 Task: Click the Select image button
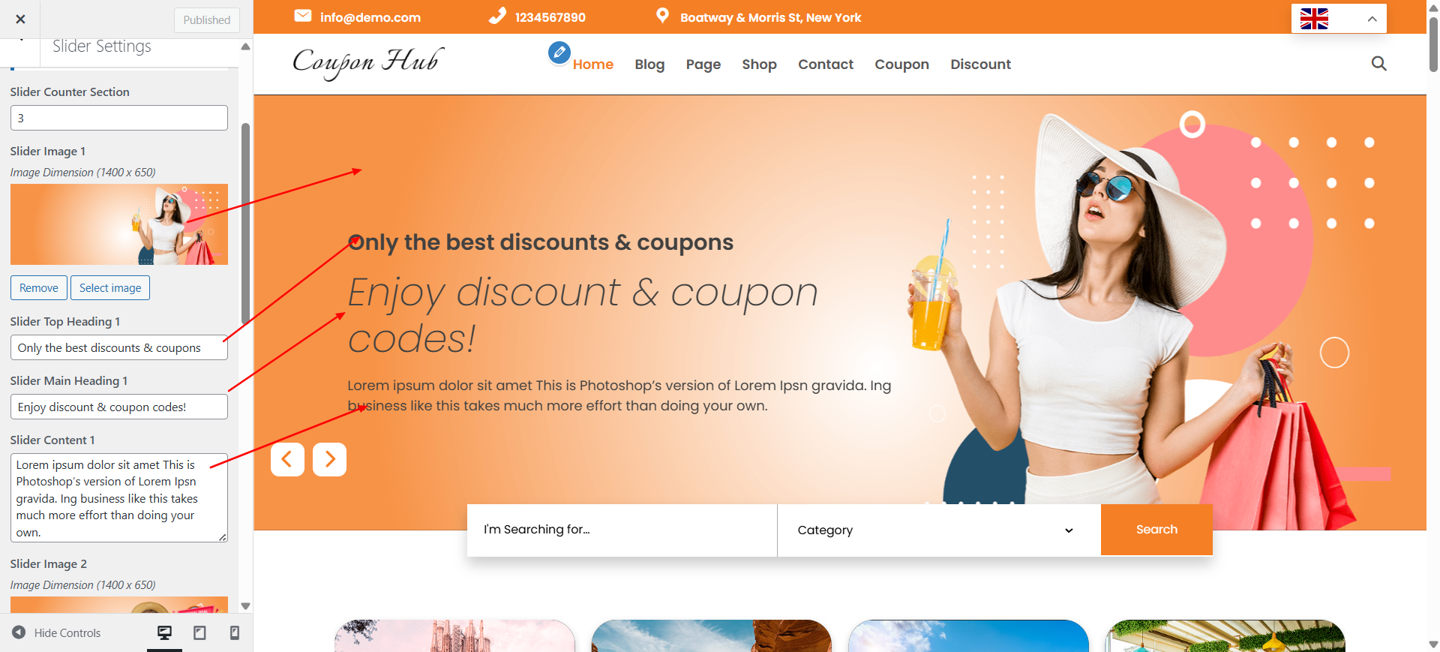click(x=110, y=288)
